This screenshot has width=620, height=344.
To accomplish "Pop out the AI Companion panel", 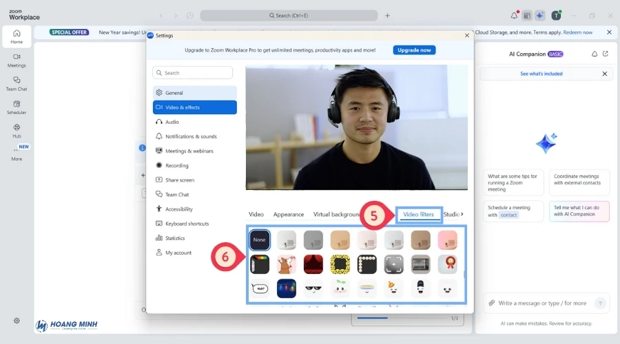I will click(606, 54).
